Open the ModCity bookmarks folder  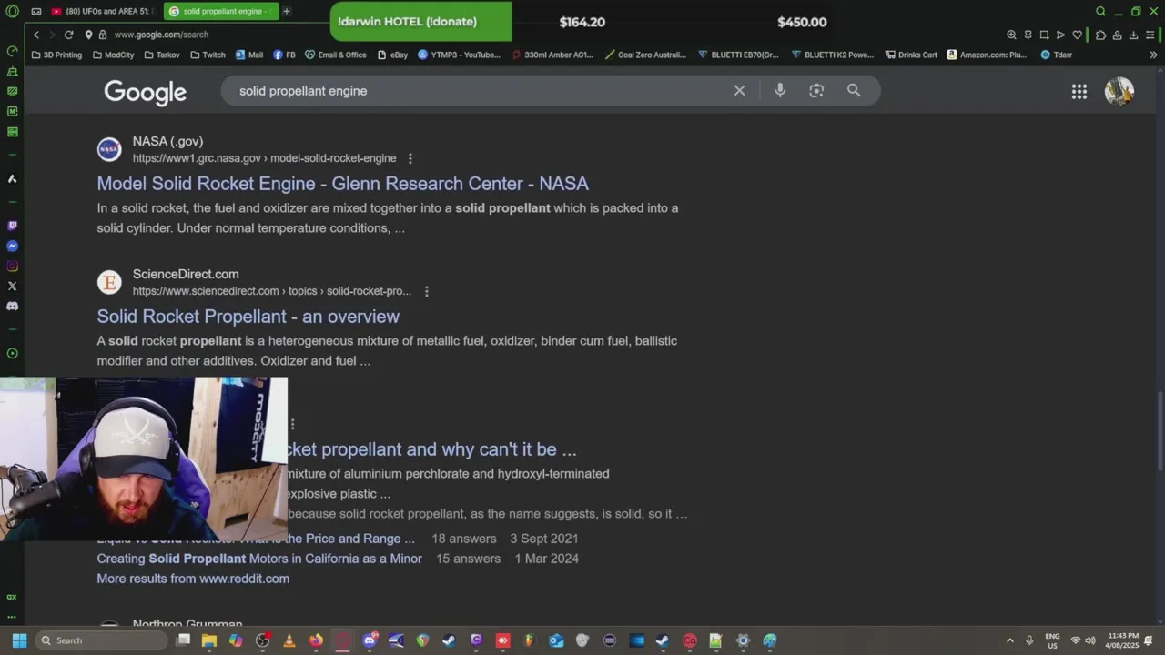point(113,55)
